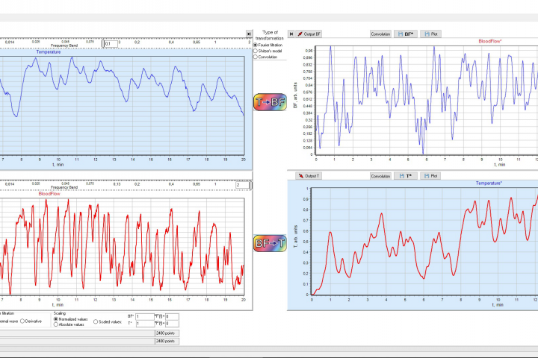Click the 'Scaling' group label
This screenshot has height=358, width=538.
(59, 313)
